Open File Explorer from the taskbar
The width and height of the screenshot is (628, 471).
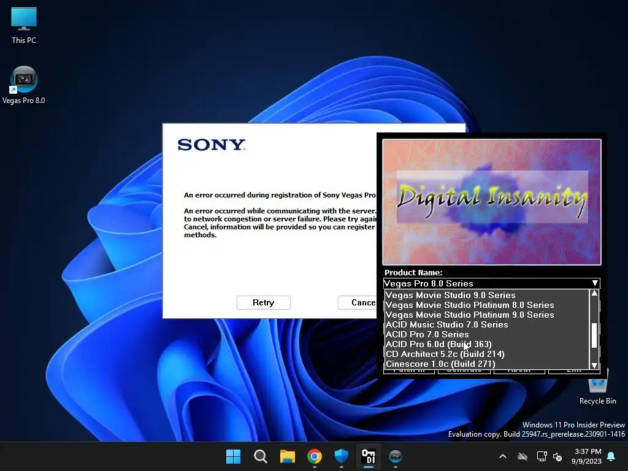pyautogui.click(x=287, y=456)
